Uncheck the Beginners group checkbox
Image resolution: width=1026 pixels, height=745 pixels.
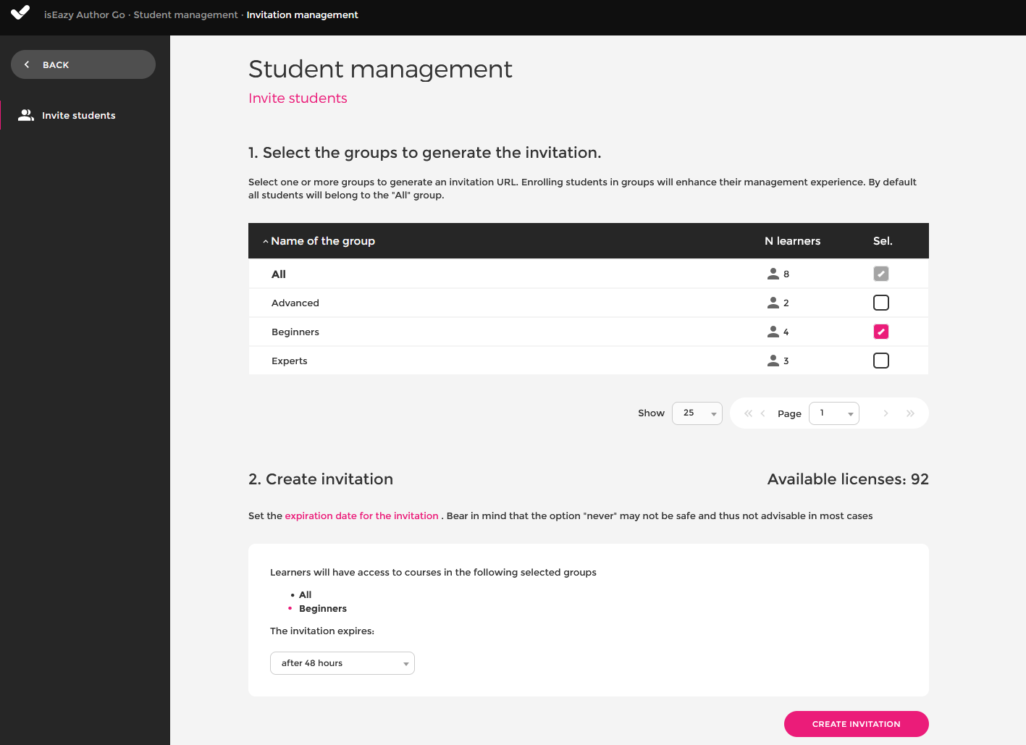(x=880, y=332)
